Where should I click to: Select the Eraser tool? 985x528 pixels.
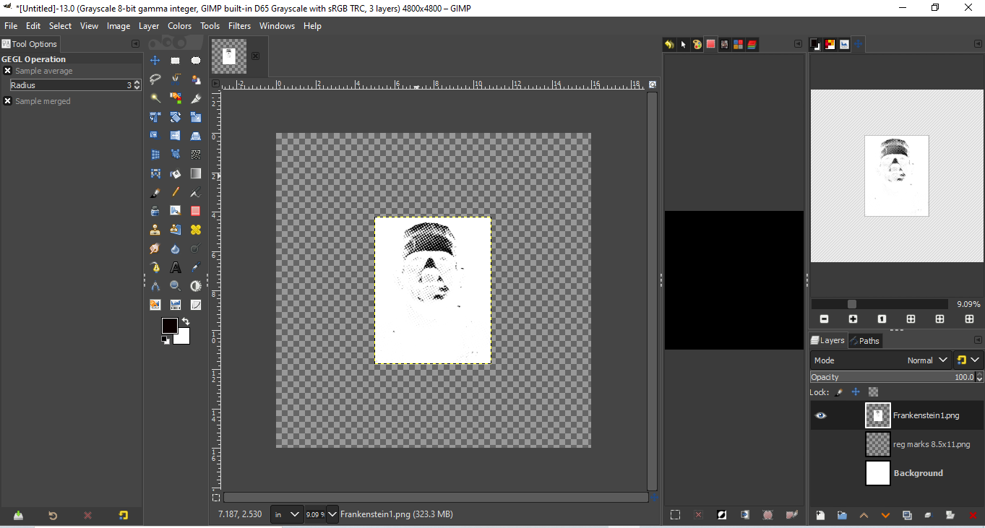pyautogui.click(x=195, y=211)
